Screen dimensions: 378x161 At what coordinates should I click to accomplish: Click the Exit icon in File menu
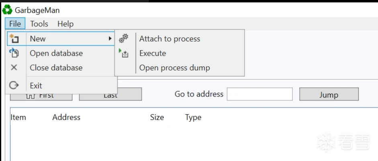coord(14,85)
